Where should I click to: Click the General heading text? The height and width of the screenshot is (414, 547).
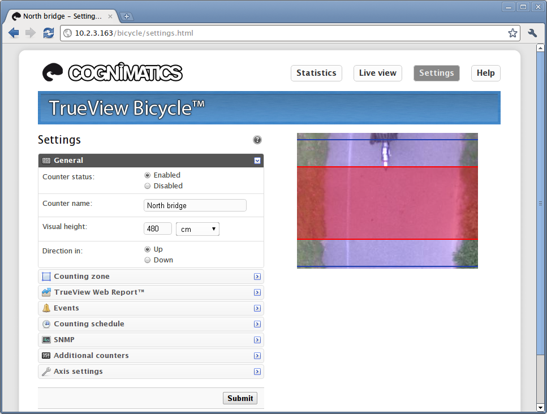coord(68,161)
